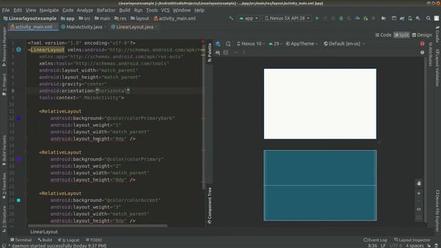Open the profiler gauge icon in the toolbar
The height and width of the screenshot is (248, 441).
click(x=357, y=19)
